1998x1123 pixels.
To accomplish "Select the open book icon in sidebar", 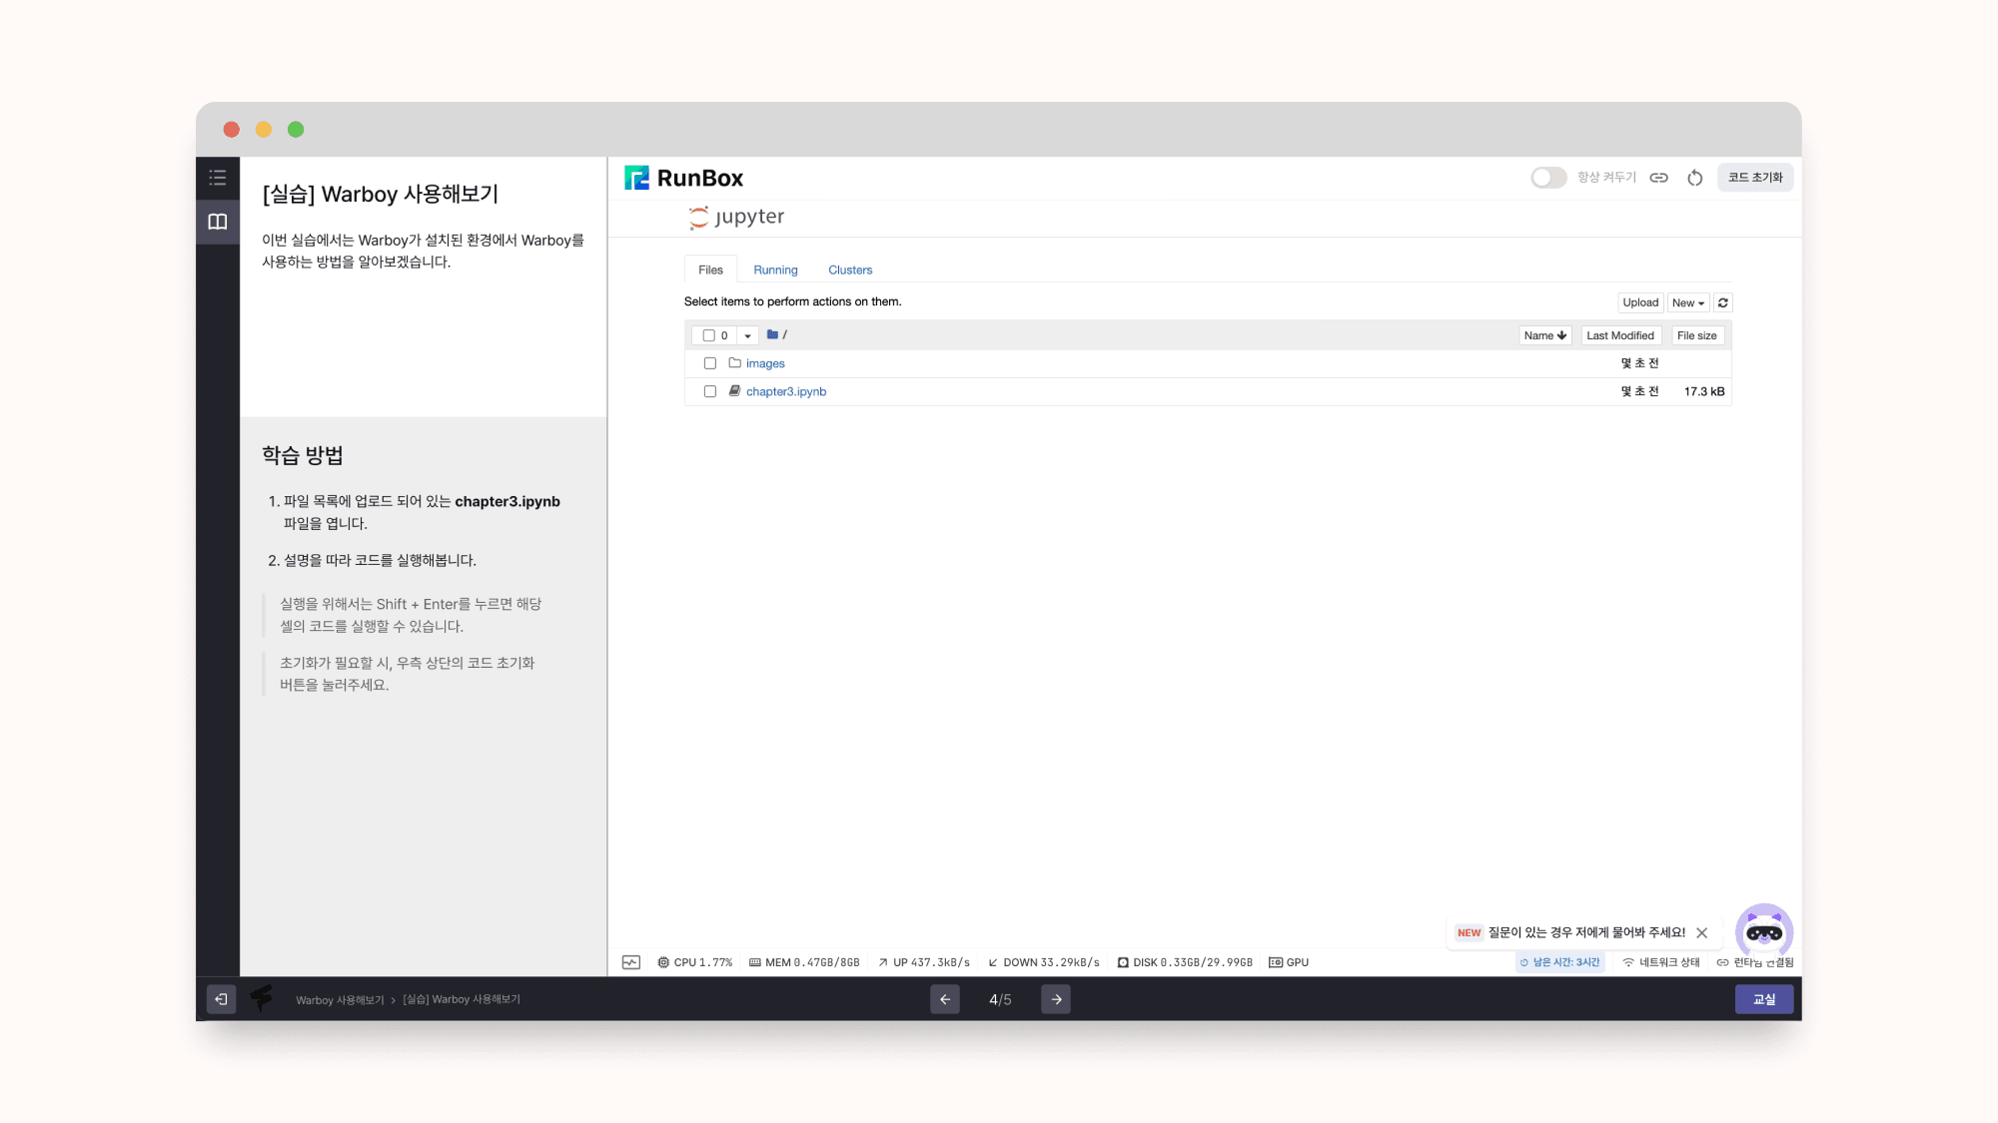I will click(217, 222).
